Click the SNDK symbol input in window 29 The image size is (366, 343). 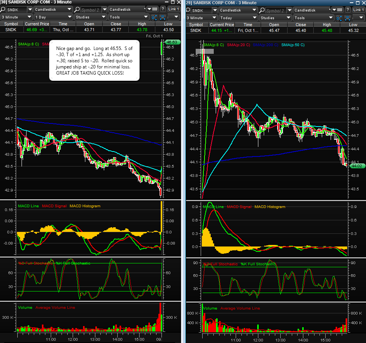(x=201, y=10)
